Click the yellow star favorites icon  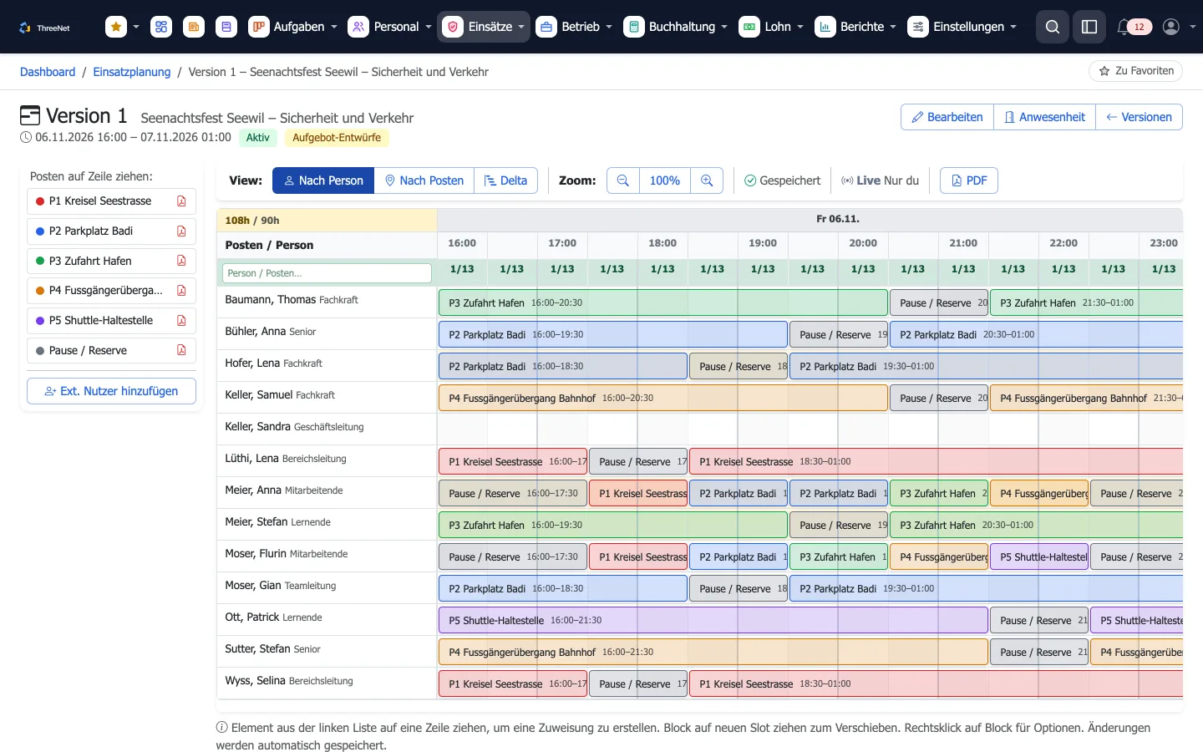tap(116, 27)
